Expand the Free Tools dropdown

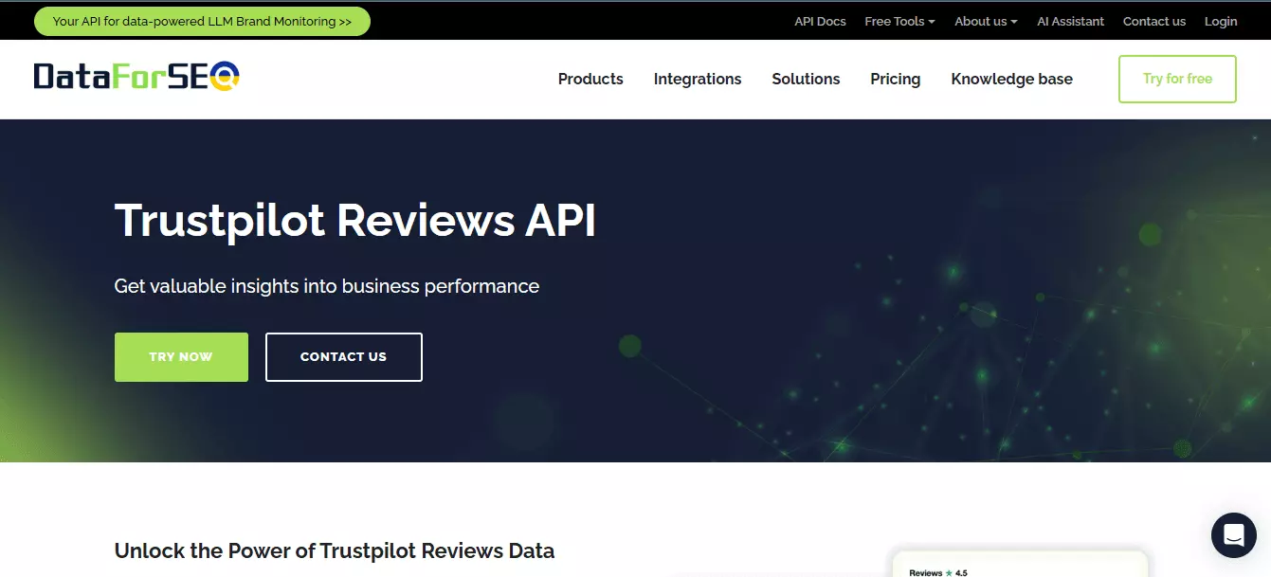tap(899, 21)
